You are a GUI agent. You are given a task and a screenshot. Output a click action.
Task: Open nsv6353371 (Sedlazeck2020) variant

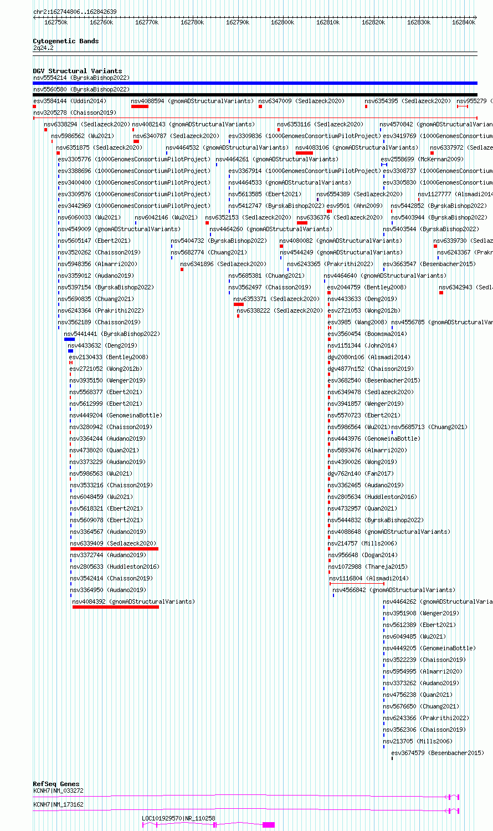point(276,299)
